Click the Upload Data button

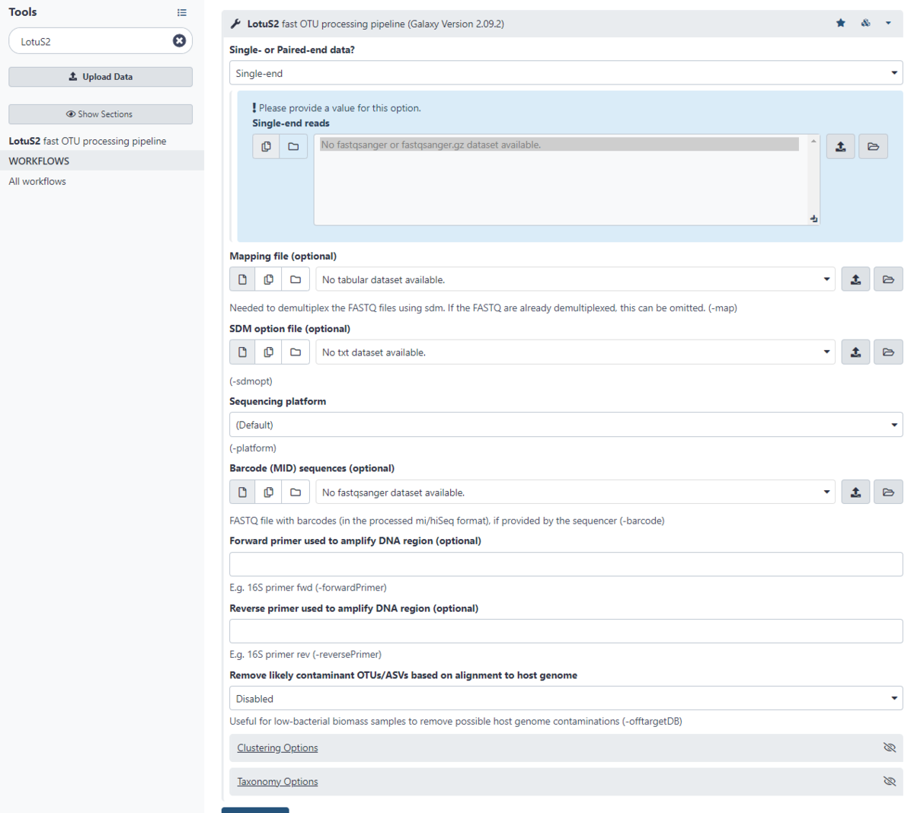(101, 77)
